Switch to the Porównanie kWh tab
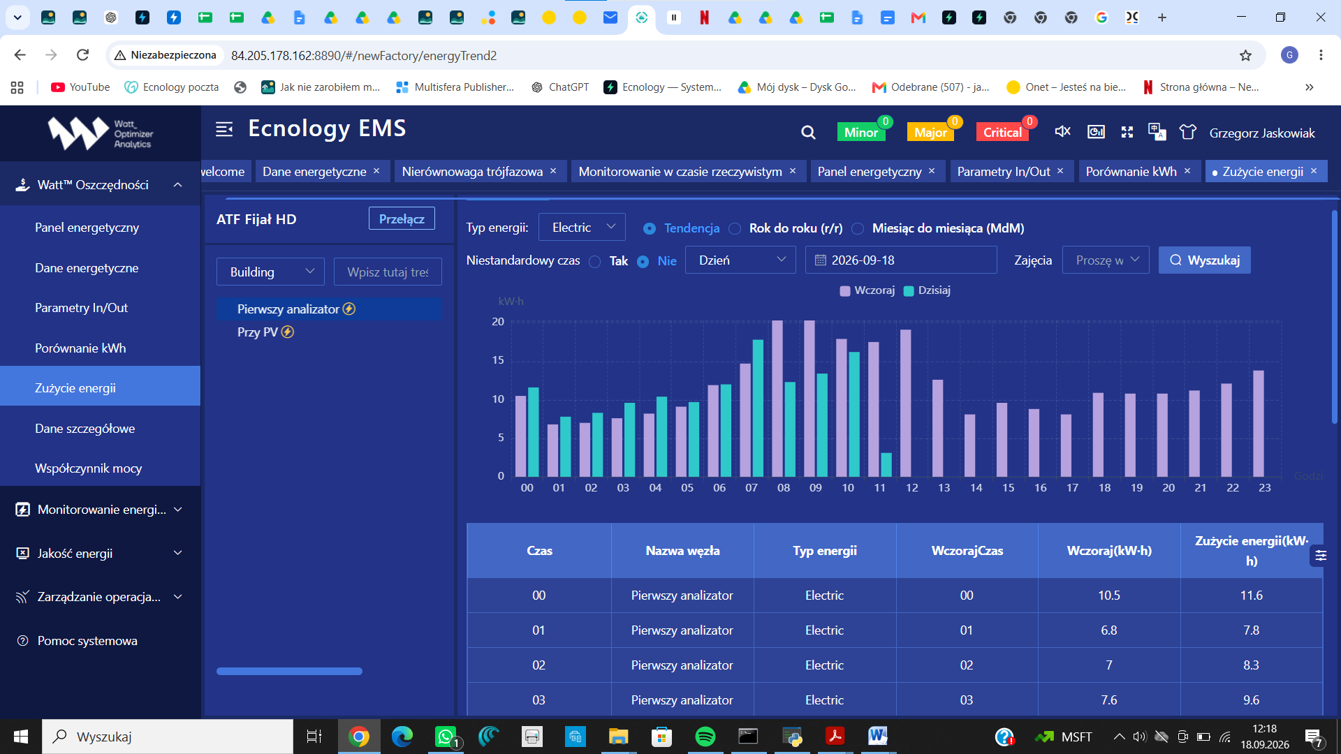The height and width of the screenshot is (754, 1341). point(1131,171)
